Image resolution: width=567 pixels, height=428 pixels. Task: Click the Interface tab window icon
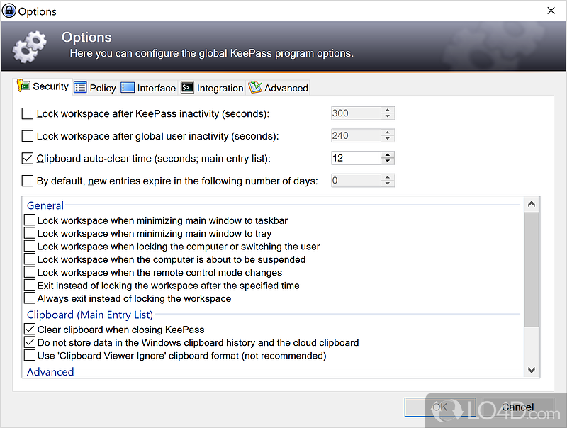tap(128, 88)
